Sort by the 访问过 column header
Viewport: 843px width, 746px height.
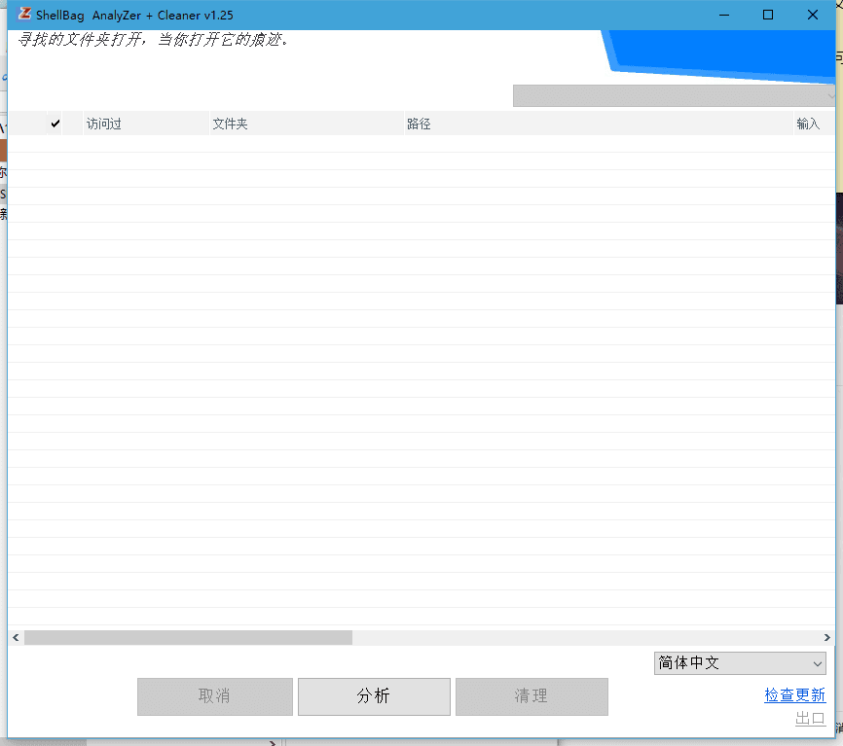pyautogui.click(x=146, y=124)
